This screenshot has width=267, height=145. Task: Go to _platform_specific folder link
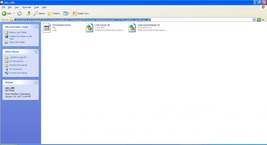coord(18,57)
